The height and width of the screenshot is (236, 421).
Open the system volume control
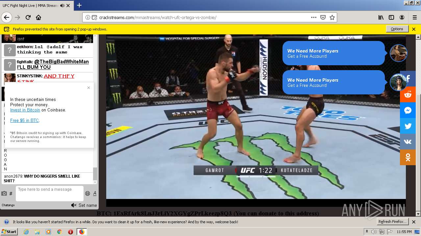pyautogui.click(x=374, y=232)
